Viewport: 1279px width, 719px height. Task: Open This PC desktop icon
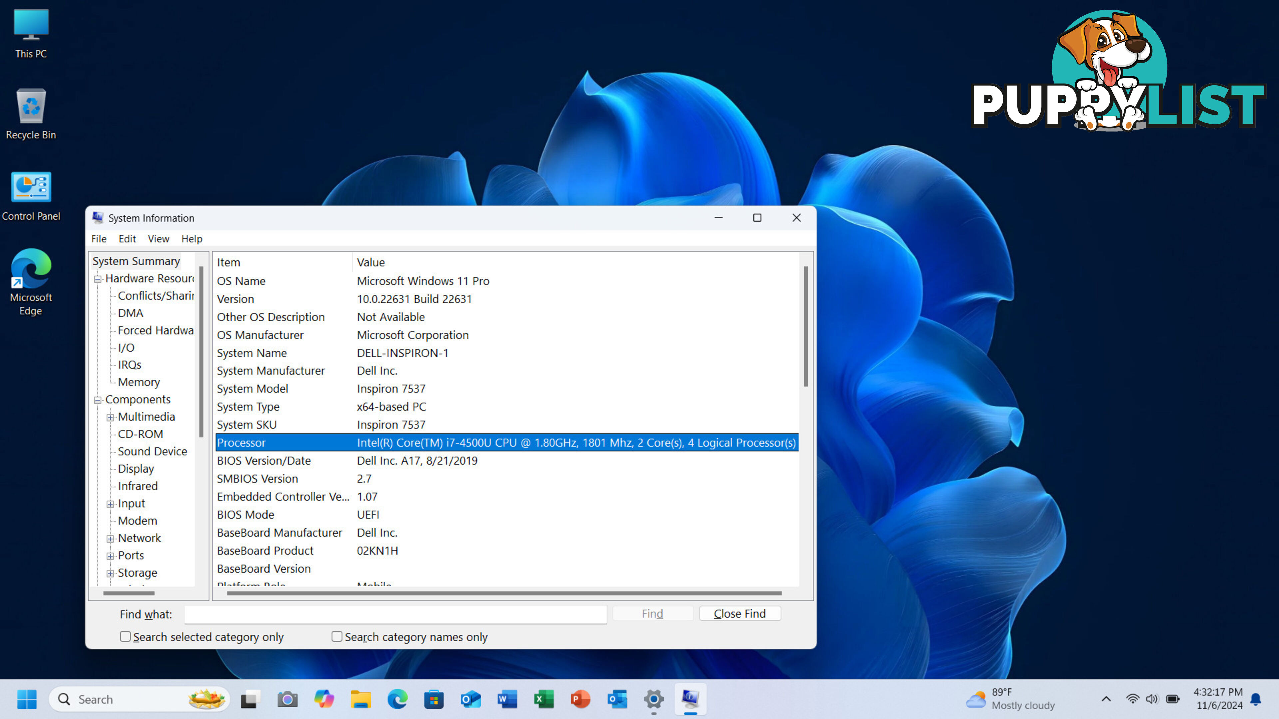(31, 34)
